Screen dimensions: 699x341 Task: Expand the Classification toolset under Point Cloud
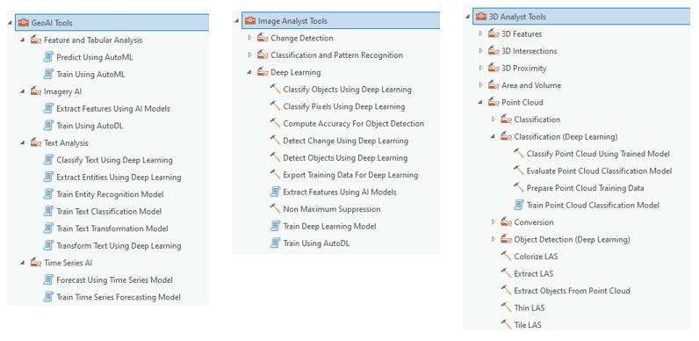tap(493, 120)
